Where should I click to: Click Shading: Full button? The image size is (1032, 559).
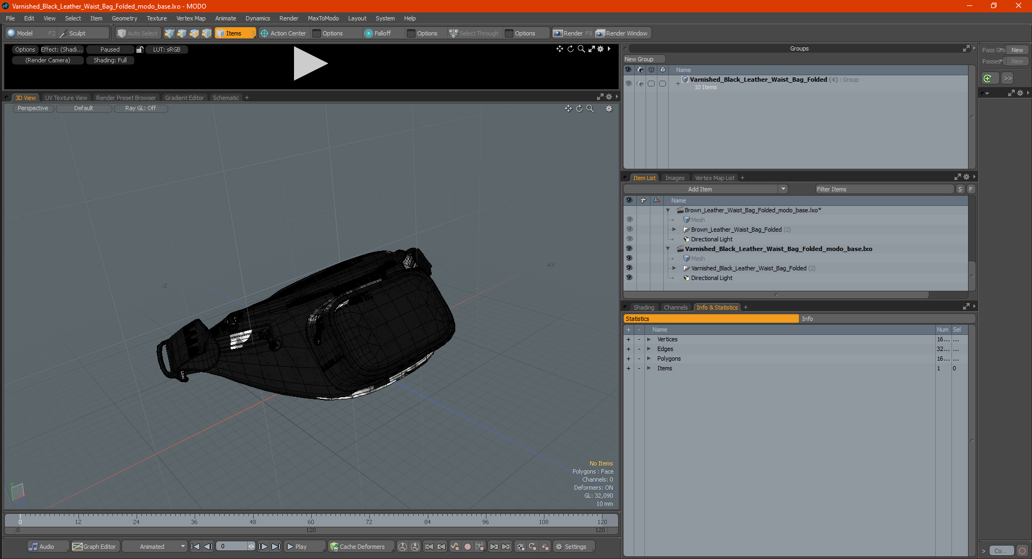110,60
